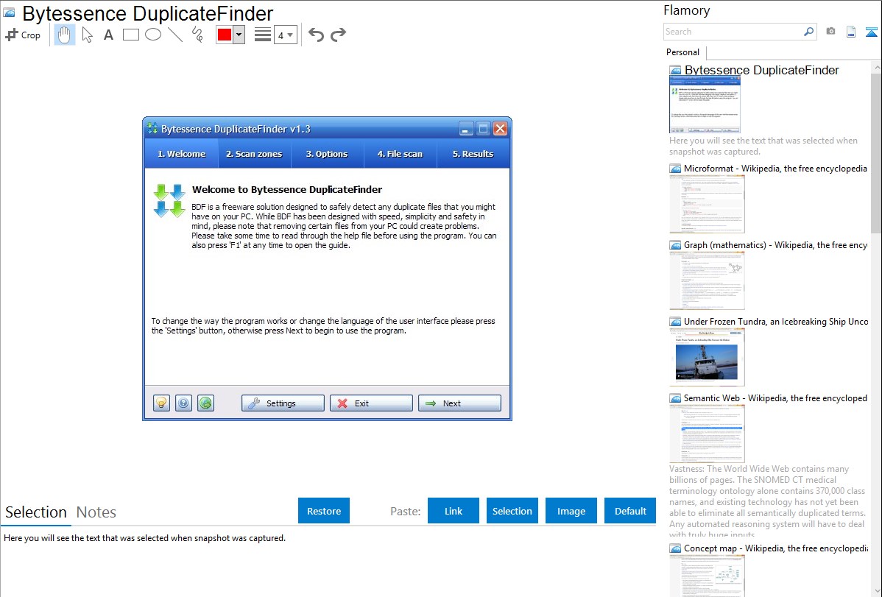Image resolution: width=882 pixels, height=597 pixels.
Task: Redo the last annotation
Action: 338,35
